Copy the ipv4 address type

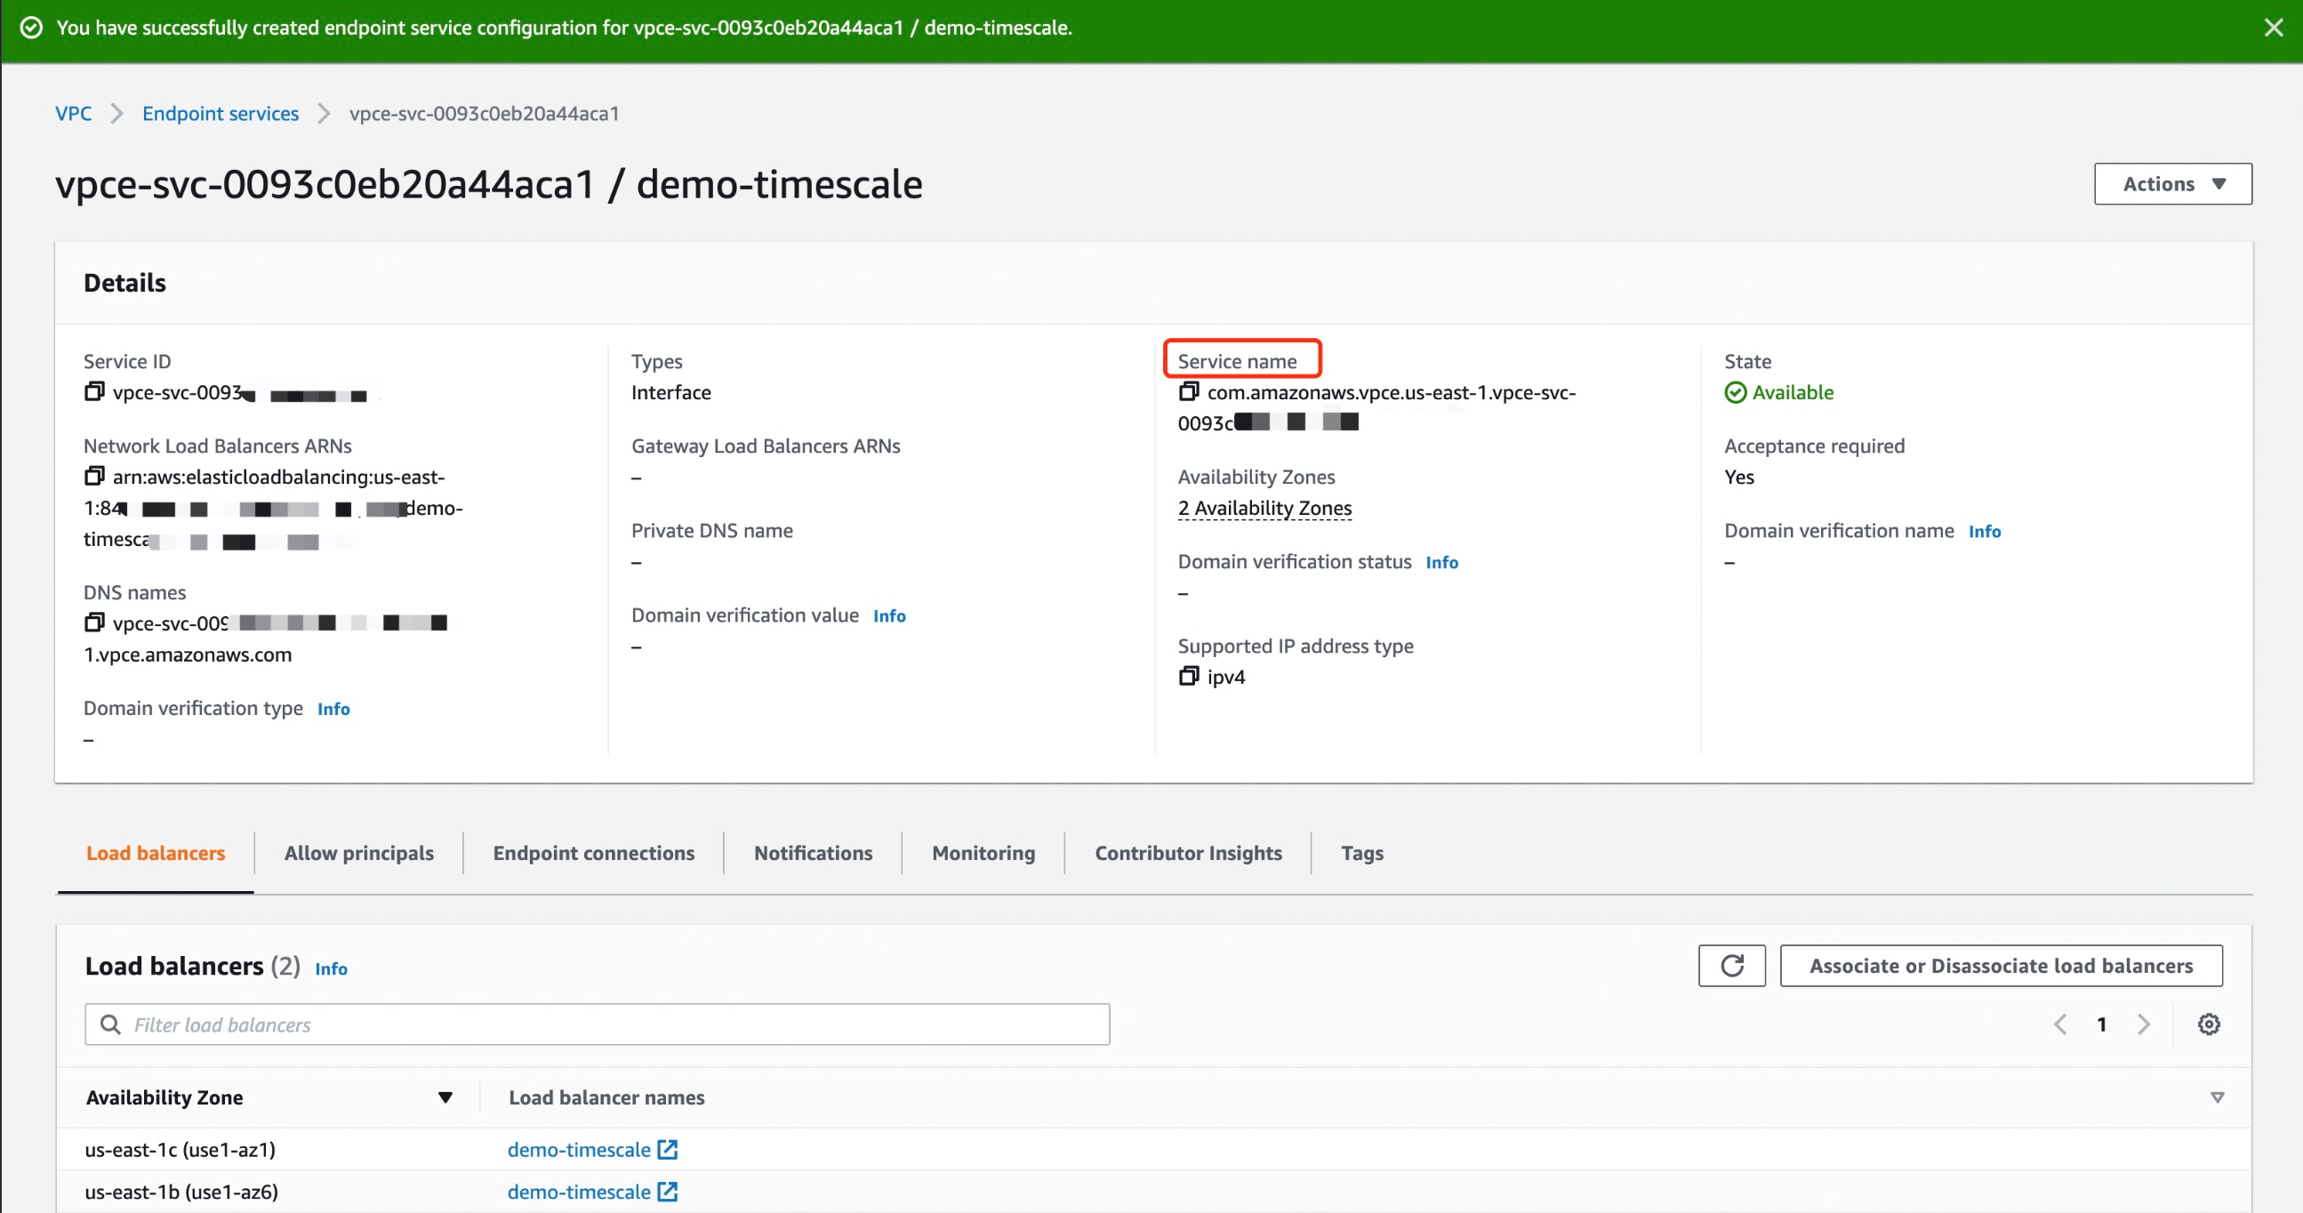tap(1188, 676)
